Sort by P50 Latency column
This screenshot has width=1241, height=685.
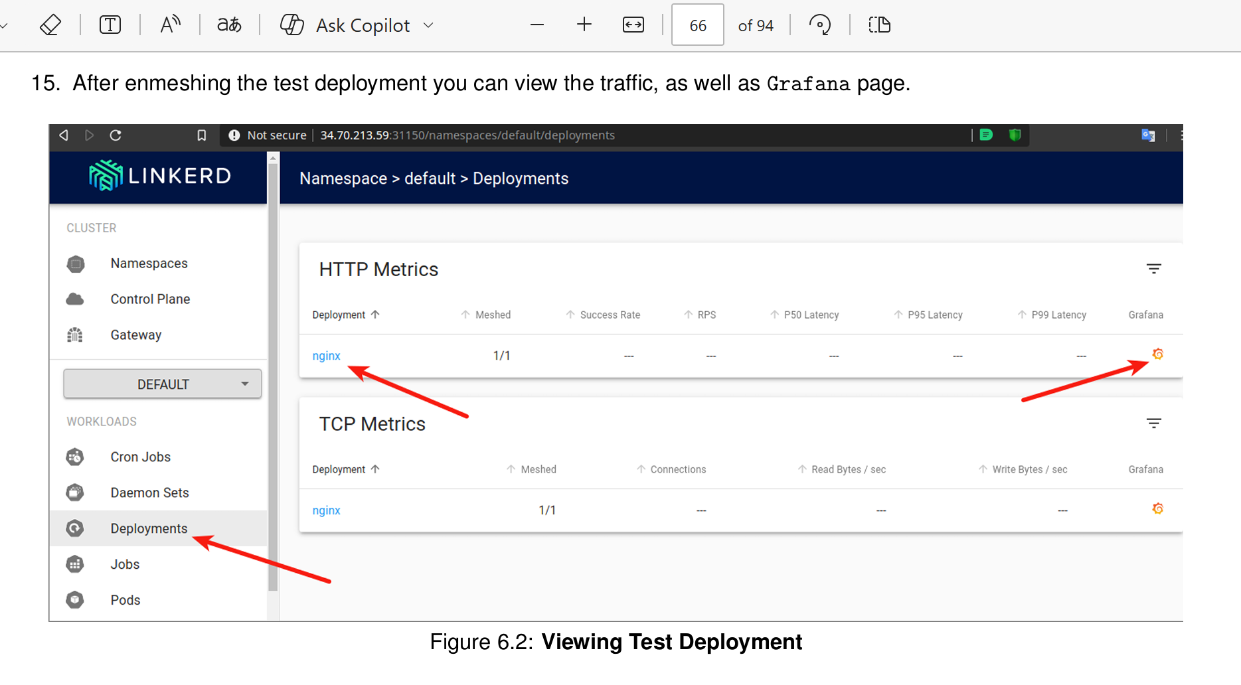(805, 315)
